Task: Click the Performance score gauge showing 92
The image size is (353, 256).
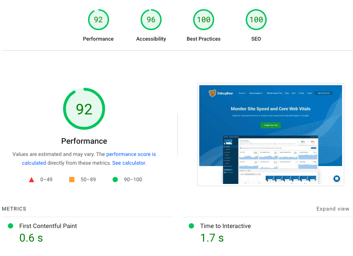Action: tap(98, 19)
